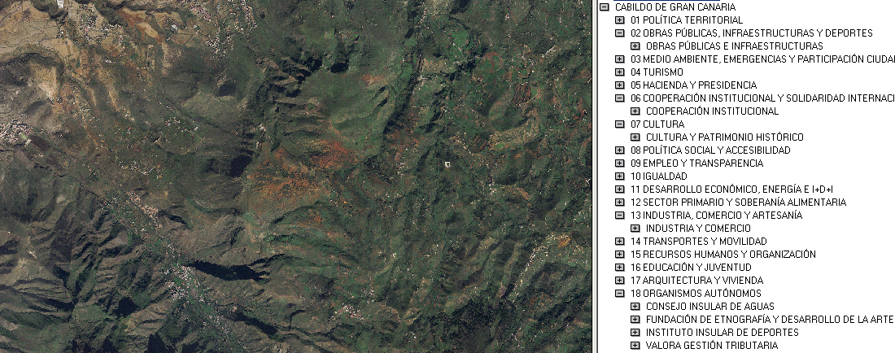The image size is (895, 353).
Task: Expand FUNDACIÓN DE ETNOGRAFÍA subnode
Action: (x=635, y=320)
